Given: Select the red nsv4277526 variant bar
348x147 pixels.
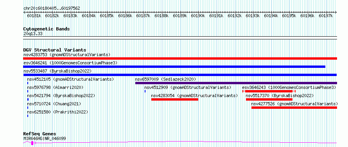Looking at the screenshot, I should [x=294, y=108].
